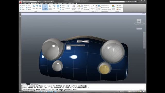165x93 pixels.
Task: Select the Sculpt surface tool
Action: point(62,9)
